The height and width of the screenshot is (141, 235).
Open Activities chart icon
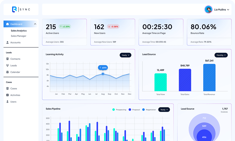(7, 95)
